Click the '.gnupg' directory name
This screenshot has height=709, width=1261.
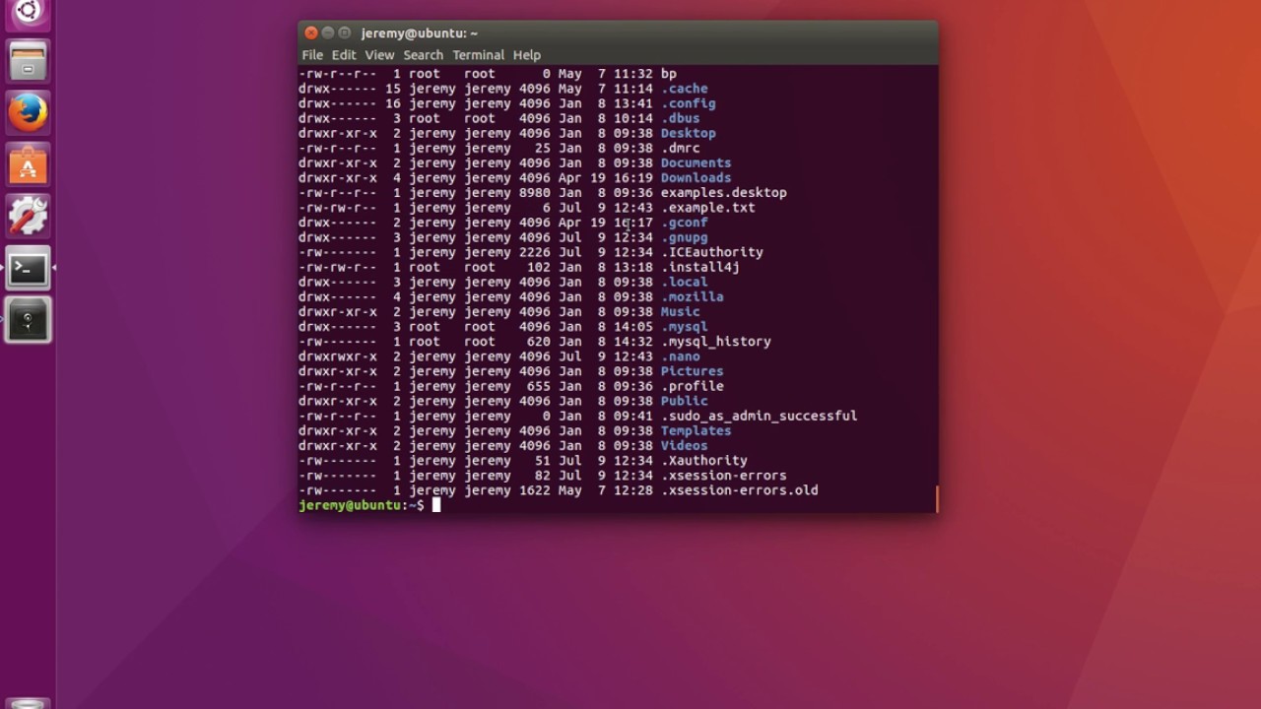(685, 237)
